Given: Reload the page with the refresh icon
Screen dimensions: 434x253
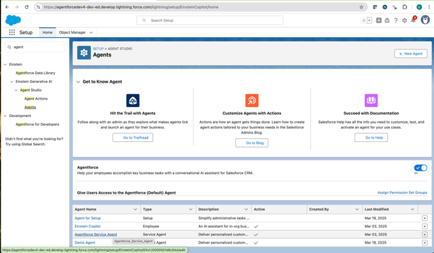Looking at the screenshot, I should [27, 7].
